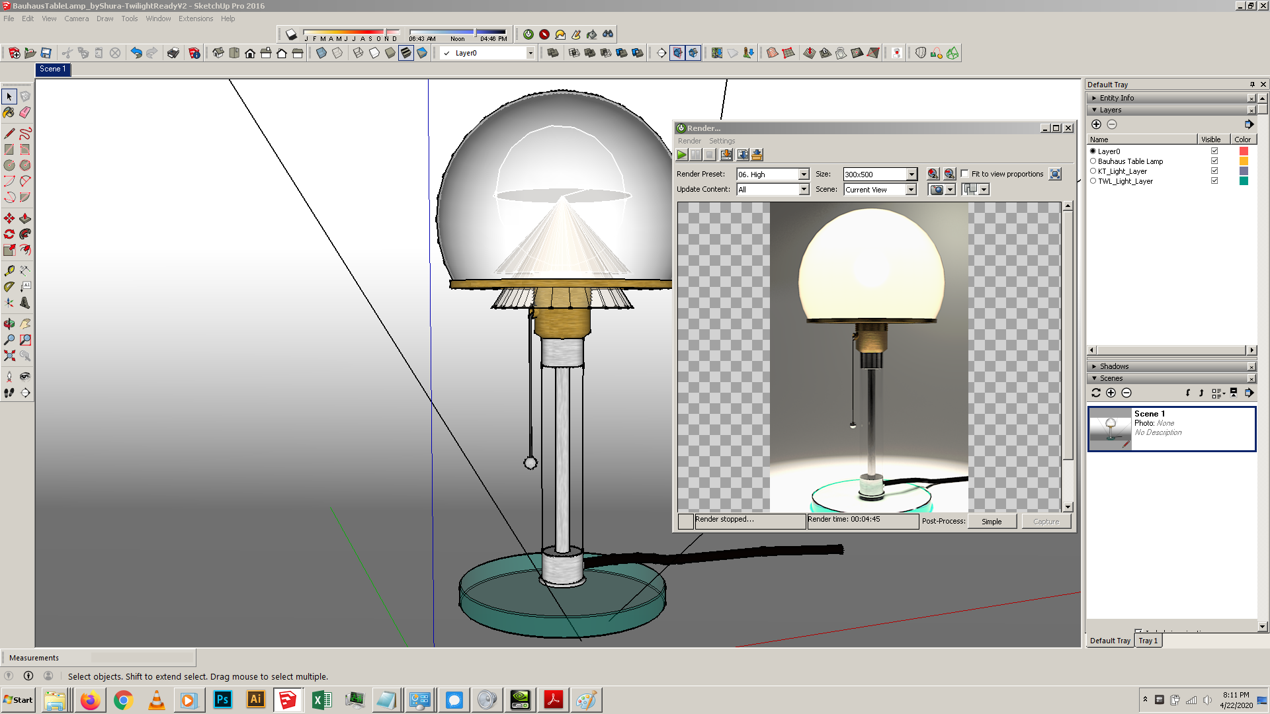
Task: Collapse the Scenes panel
Action: click(x=1093, y=378)
